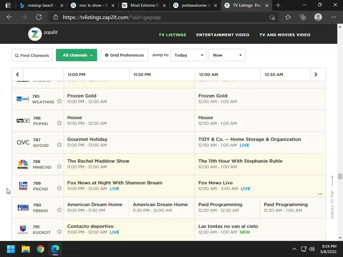Click the page vertical scrollbar thumb
Screen dimensions: 343x257
click(x=340, y=176)
